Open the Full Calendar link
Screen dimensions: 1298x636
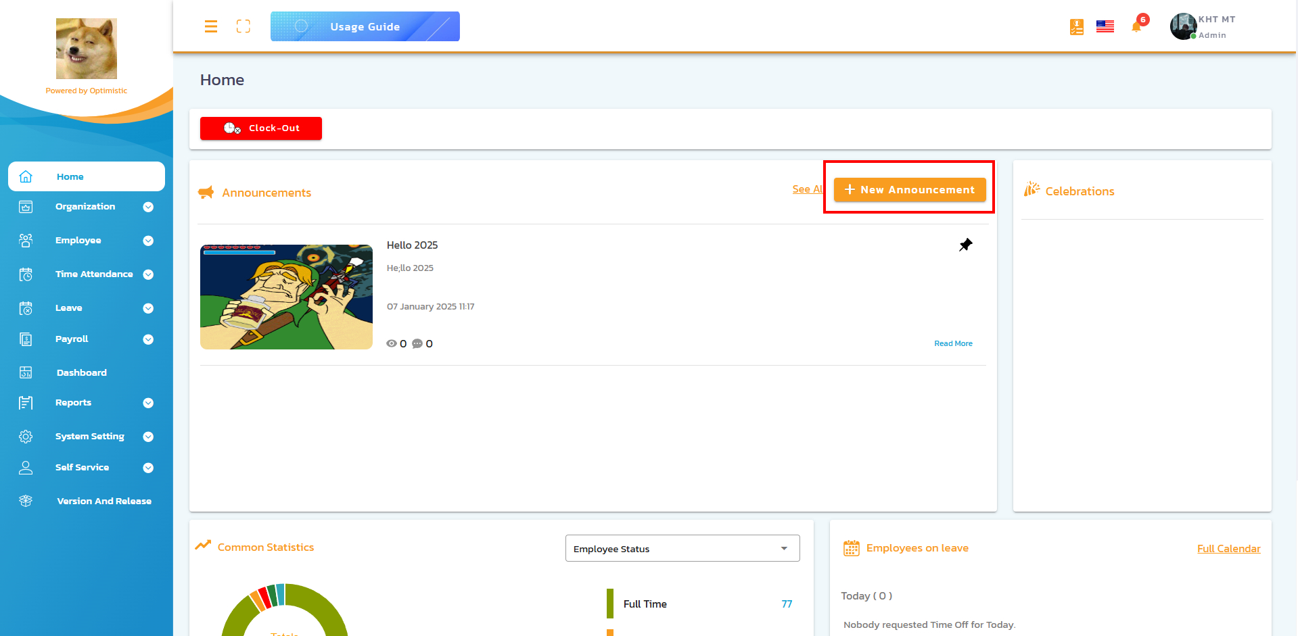tap(1228, 549)
